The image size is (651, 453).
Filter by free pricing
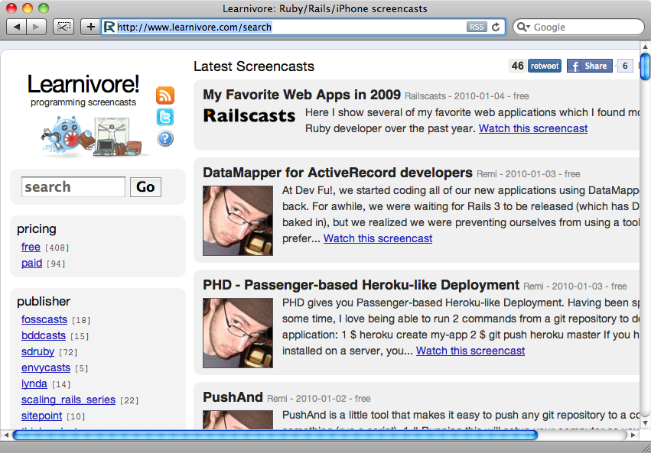pos(31,247)
